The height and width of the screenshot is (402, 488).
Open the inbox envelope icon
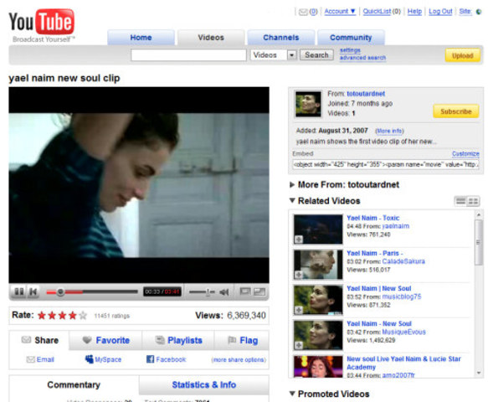[x=303, y=12]
